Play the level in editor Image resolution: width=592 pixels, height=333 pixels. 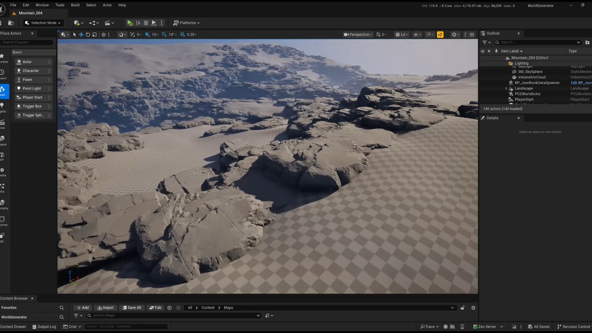point(130,23)
